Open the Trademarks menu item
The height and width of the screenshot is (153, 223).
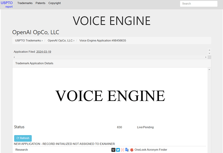[x=25, y=3]
